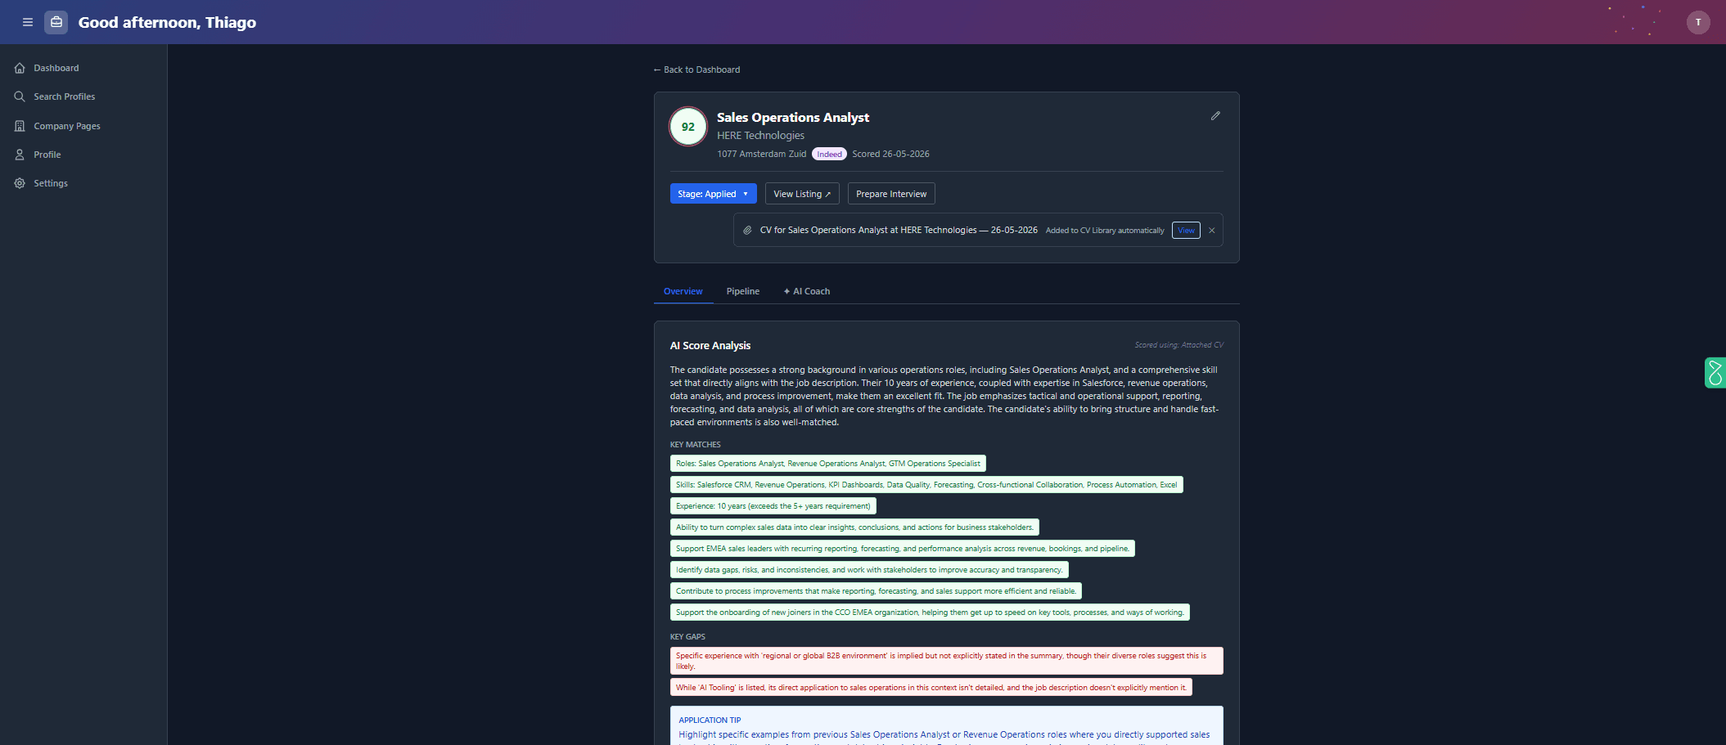Click the CV for Sales Operations Analyst text
1726x745 pixels.
point(899,231)
